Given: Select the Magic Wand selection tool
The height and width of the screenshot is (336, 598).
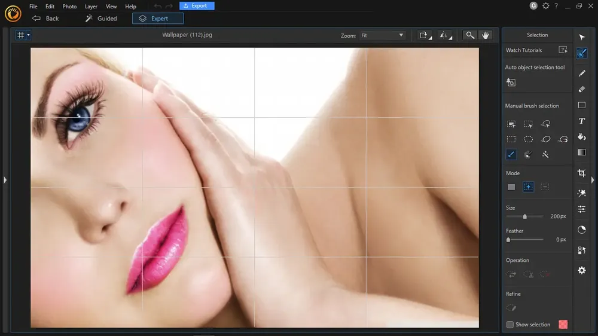Looking at the screenshot, I should point(545,154).
